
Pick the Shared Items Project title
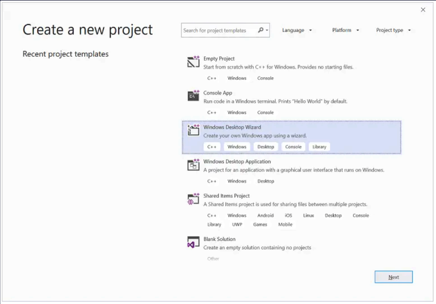(226, 196)
